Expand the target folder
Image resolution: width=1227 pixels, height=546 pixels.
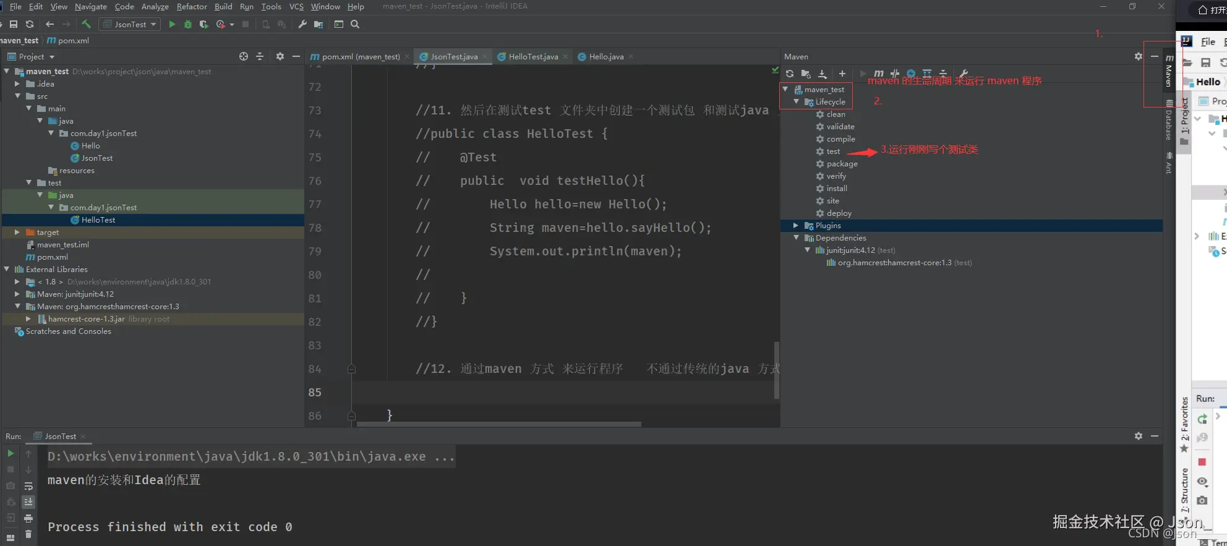click(17, 232)
